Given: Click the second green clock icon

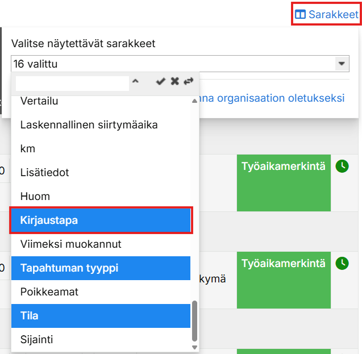Looking at the screenshot, I should click(x=342, y=263).
